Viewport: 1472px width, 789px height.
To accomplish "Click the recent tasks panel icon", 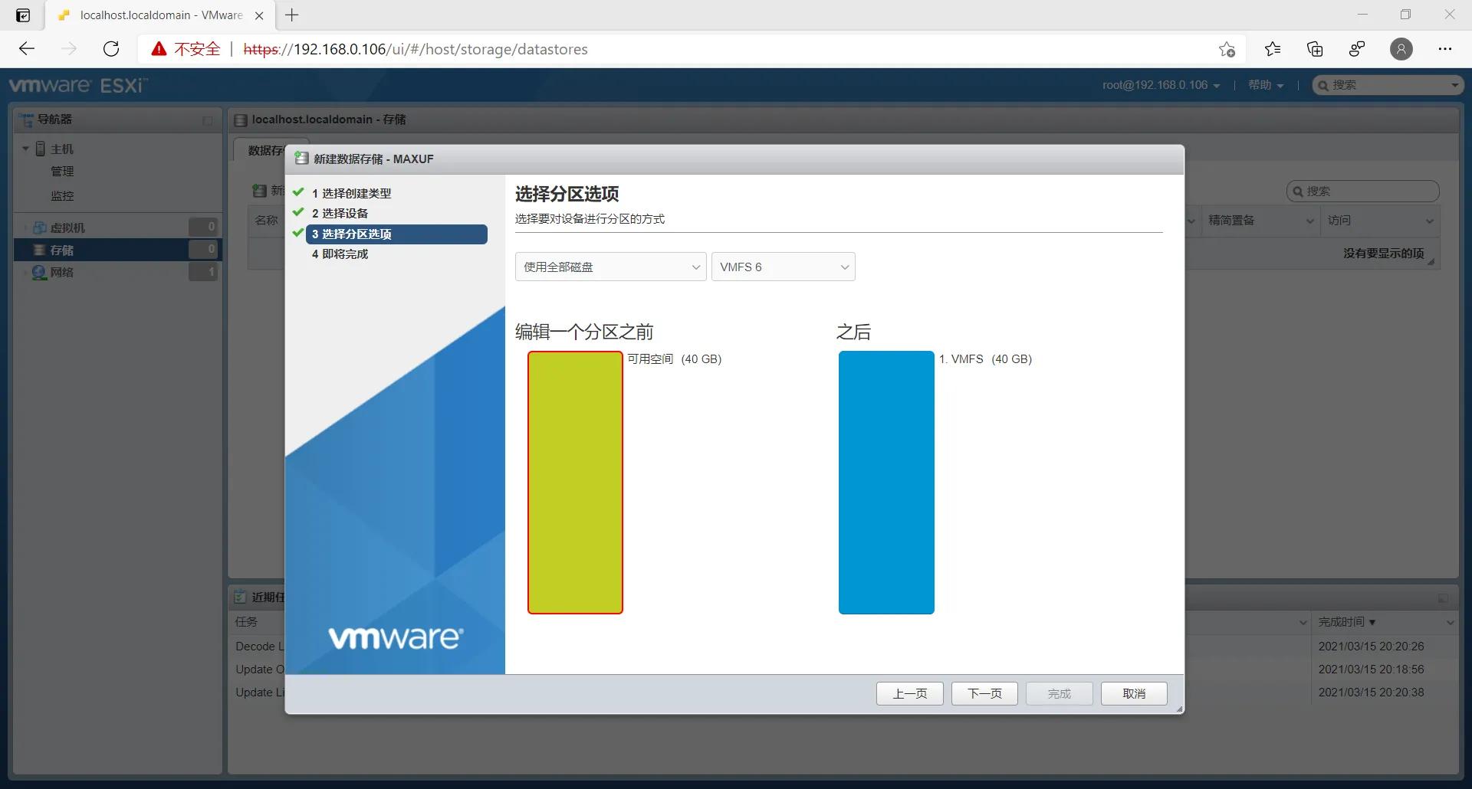I will coord(240,597).
